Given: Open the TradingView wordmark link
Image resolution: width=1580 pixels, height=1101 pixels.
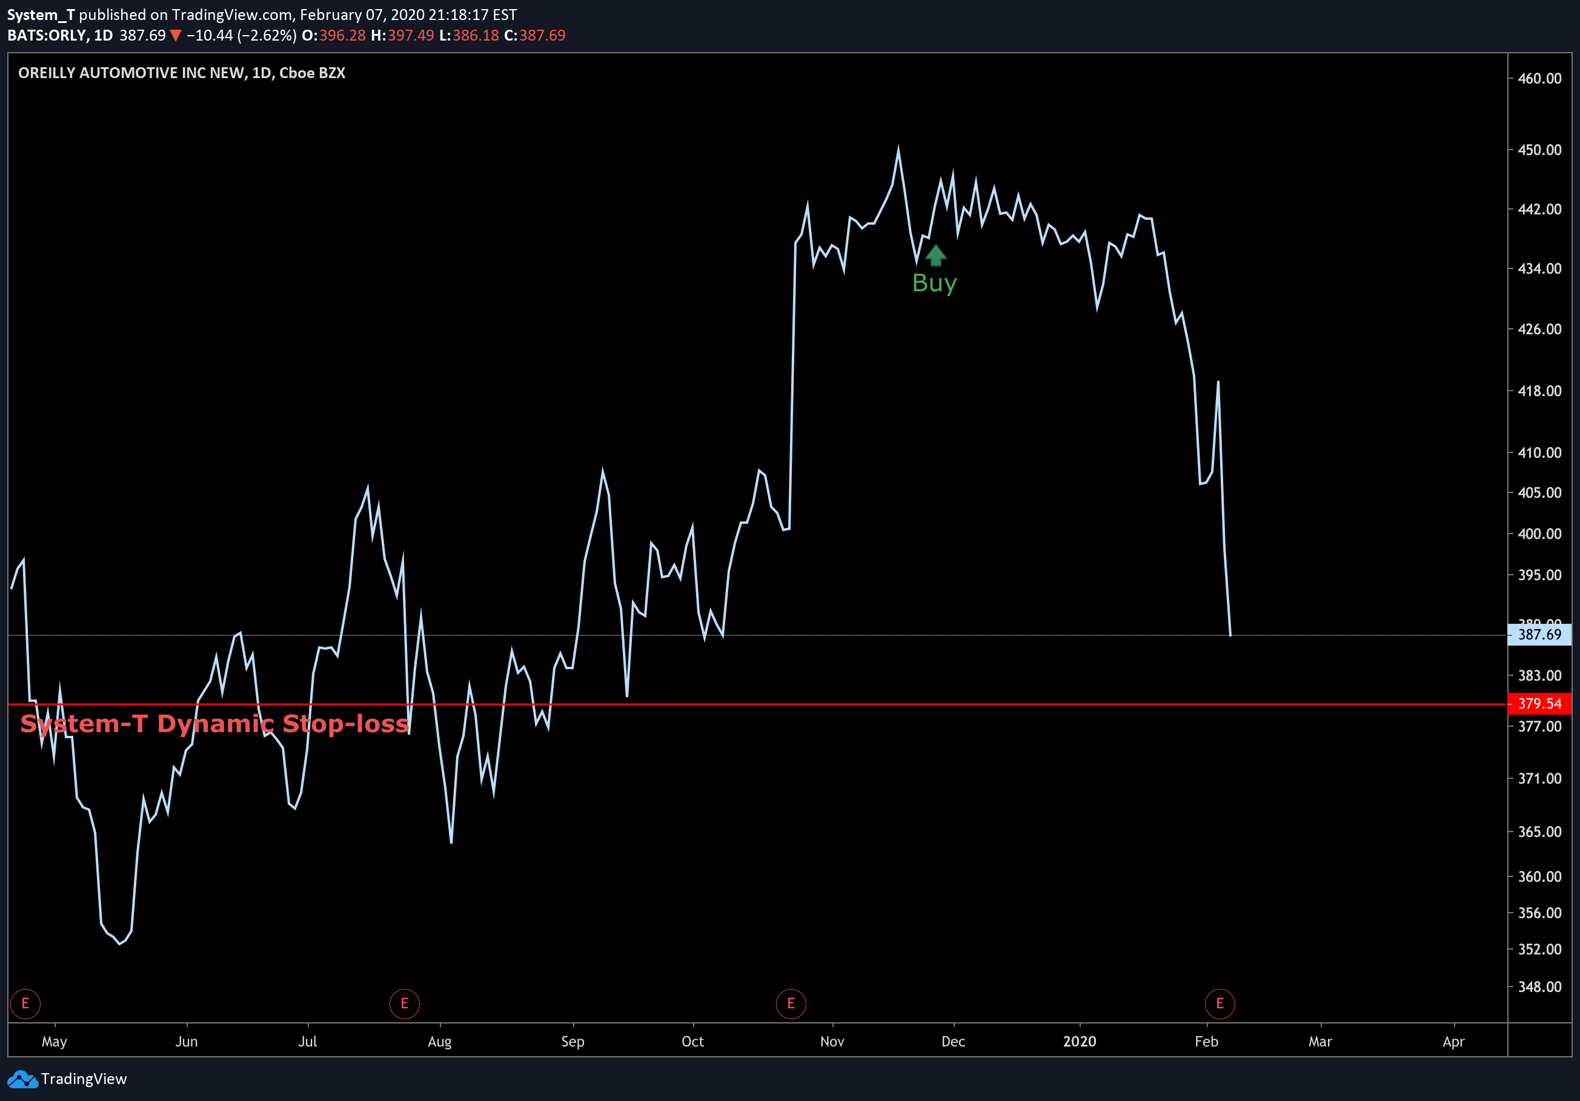Looking at the screenshot, I should coord(84,1079).
